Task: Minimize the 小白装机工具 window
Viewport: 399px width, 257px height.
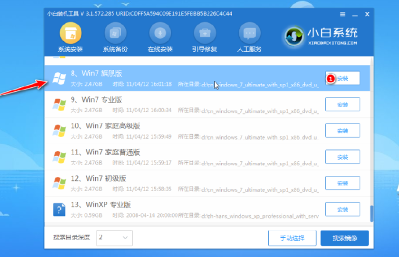Action: [x=355, y=15]
